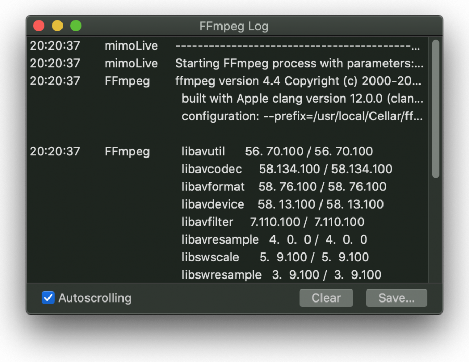Click the libavformat version entry
469x362 pixels.
(x=284, y=187)
